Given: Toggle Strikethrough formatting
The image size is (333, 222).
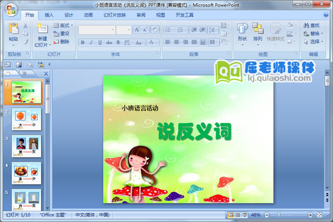Looking at the screenshot, I should [x=109, y=43].
